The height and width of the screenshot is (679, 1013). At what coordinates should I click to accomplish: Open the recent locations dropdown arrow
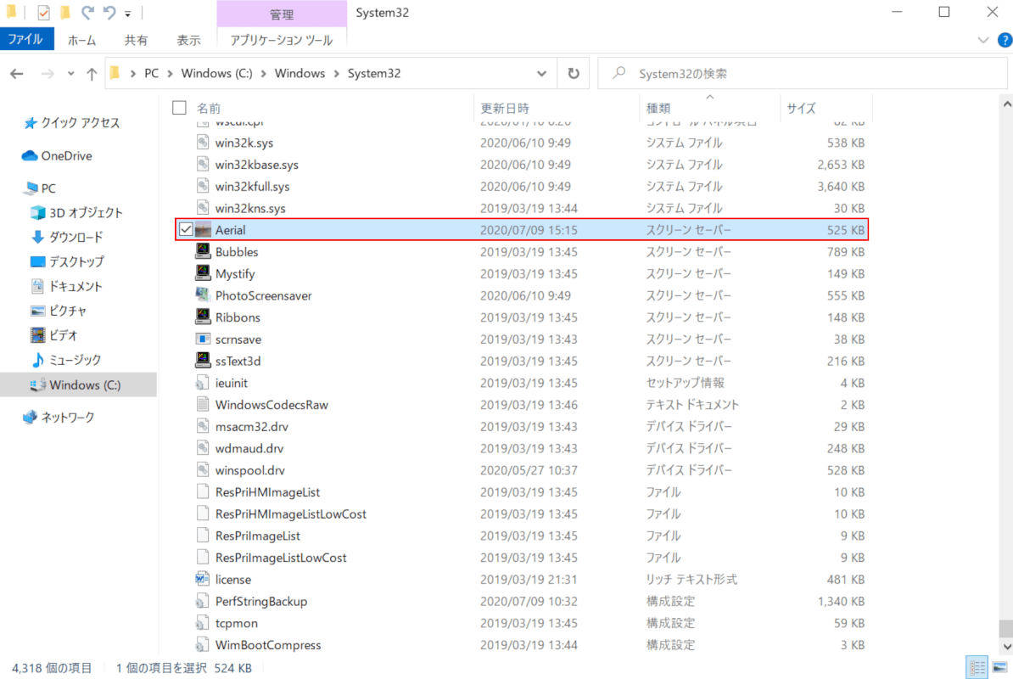(70, 74)
